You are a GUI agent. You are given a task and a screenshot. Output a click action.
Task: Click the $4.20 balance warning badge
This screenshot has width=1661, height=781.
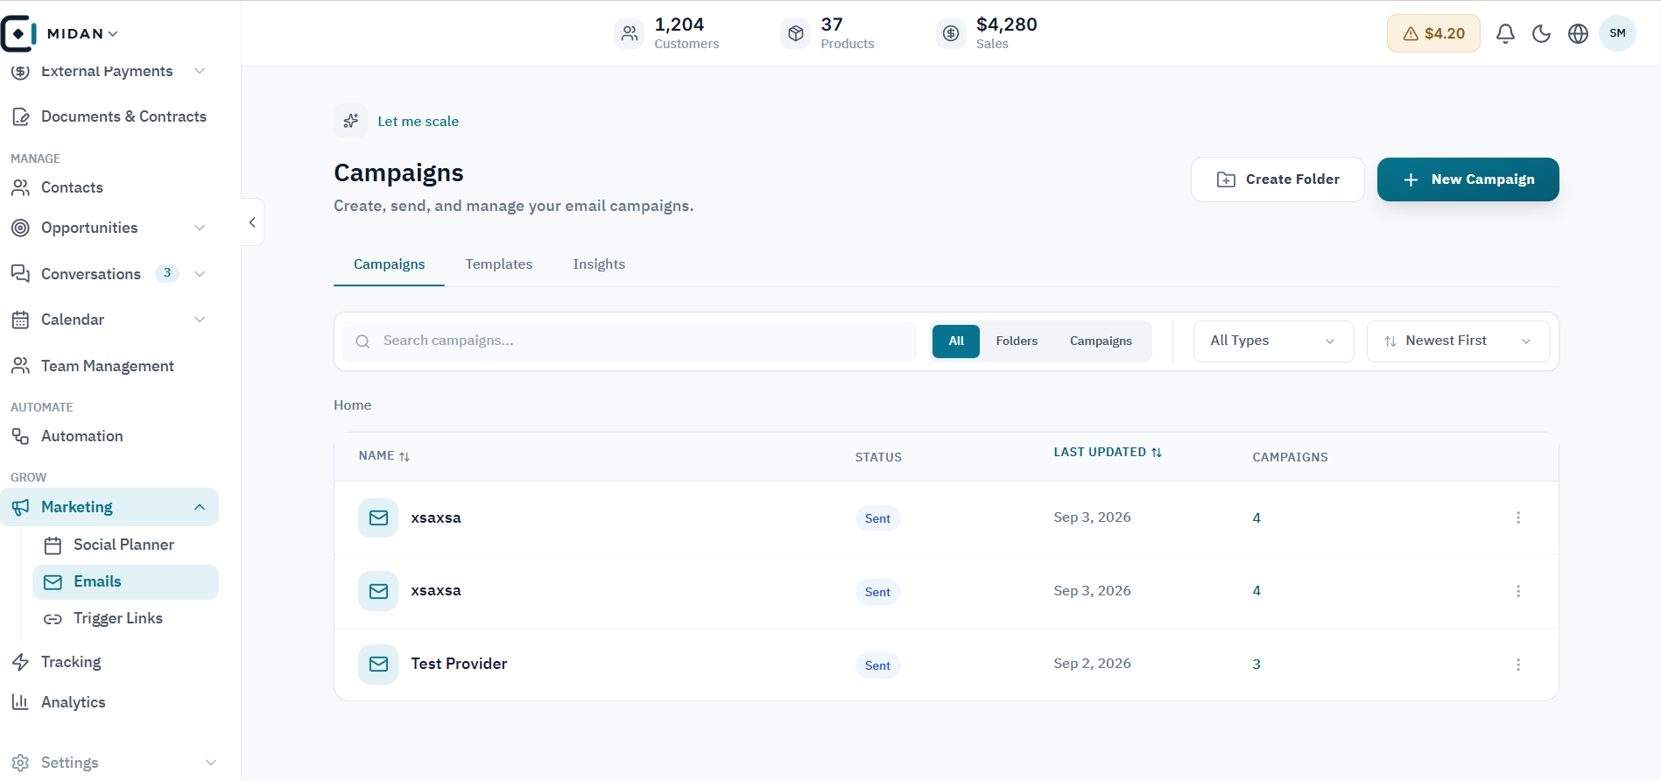tap(1433, 33)
